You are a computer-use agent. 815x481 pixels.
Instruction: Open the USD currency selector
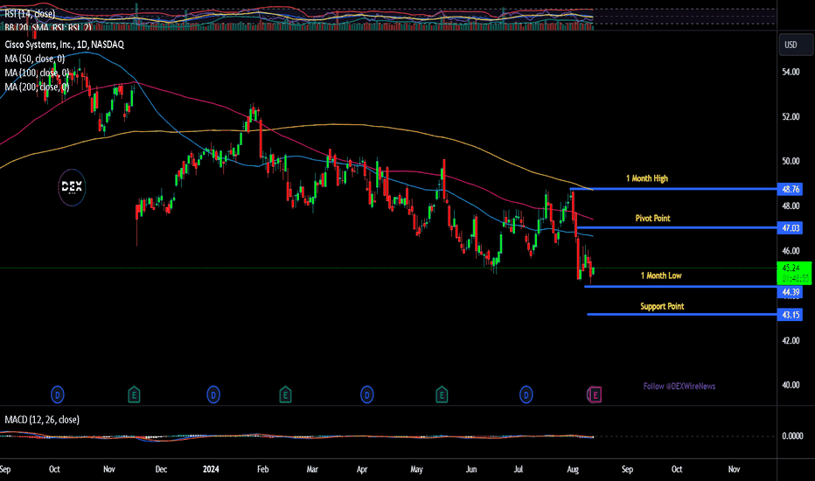795,45
